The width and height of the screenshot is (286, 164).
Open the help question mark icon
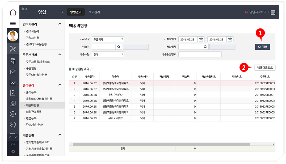click(13, 145)
